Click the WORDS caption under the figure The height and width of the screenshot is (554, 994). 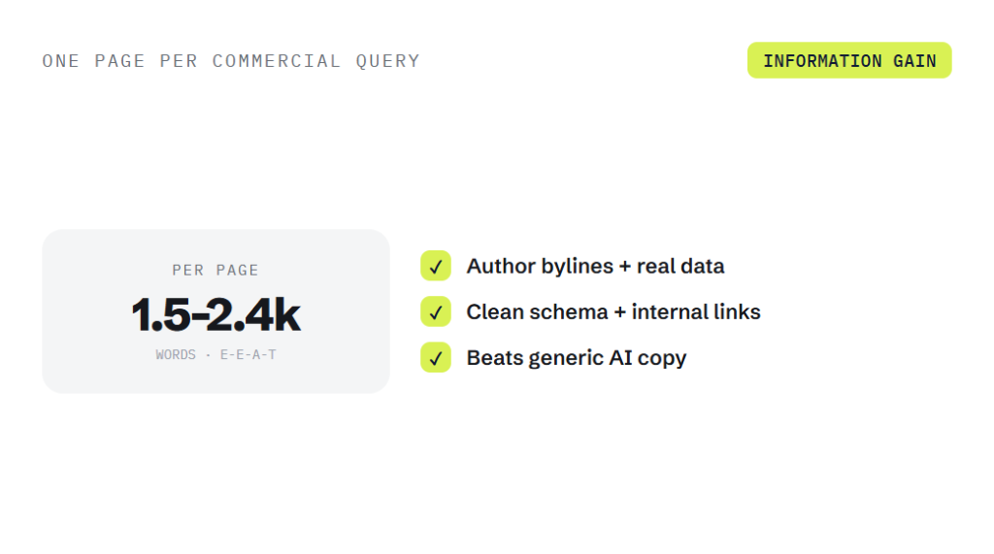[x=176, y=354]
